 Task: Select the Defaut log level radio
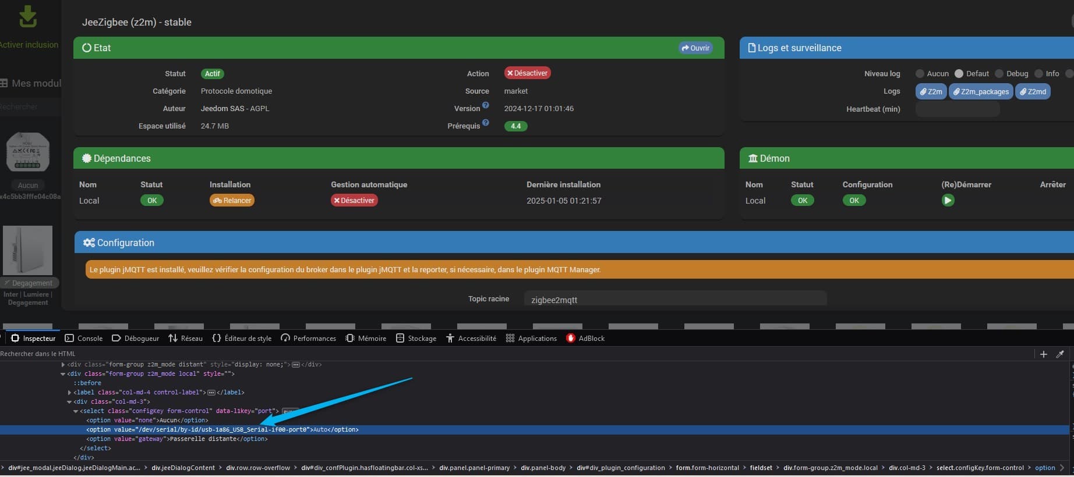click(x=959, y=74)
